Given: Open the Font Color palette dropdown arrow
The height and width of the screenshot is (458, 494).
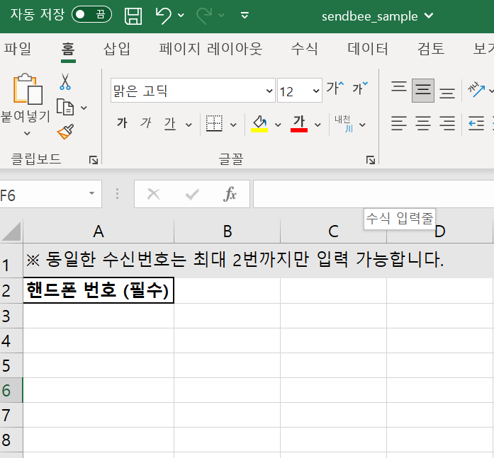Looking at the screenshot, I should [x=318, y=125].
